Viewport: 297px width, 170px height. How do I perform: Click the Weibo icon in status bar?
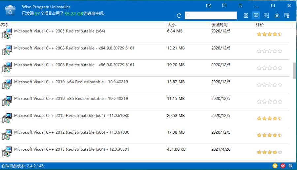[283, 166]
